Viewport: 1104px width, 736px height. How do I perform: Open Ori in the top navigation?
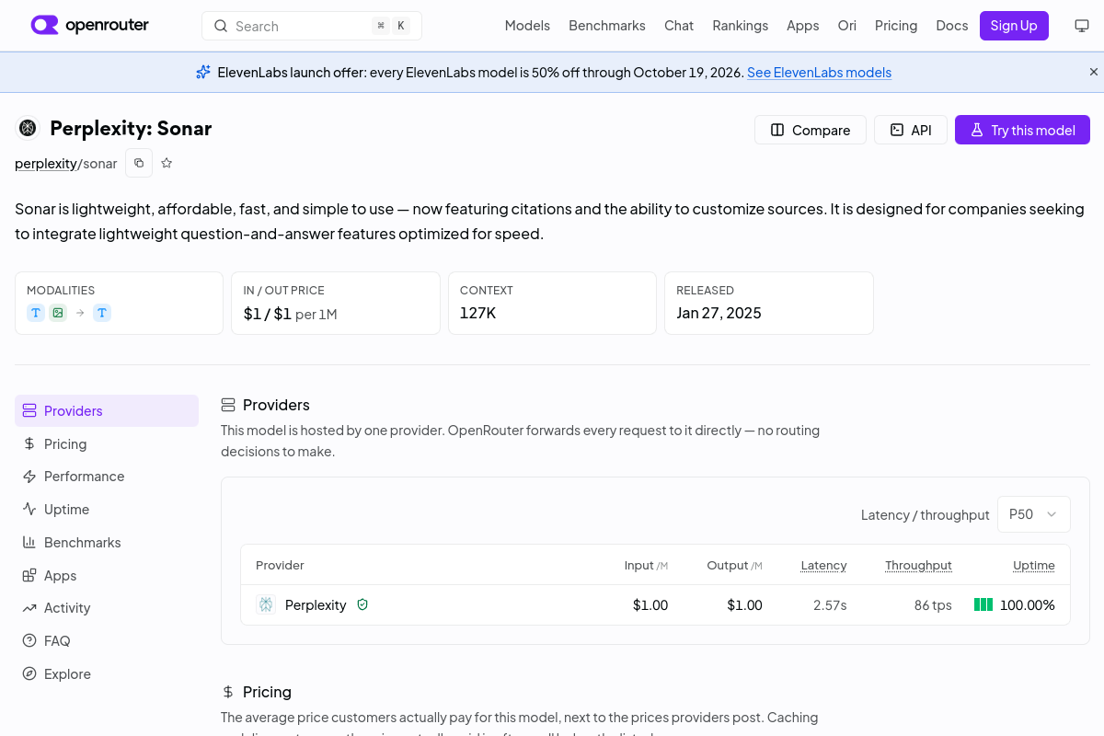(847, 26)
